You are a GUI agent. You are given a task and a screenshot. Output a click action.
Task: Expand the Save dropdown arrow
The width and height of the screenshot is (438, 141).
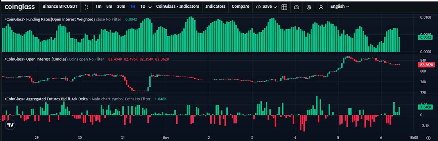coord(275,7)
